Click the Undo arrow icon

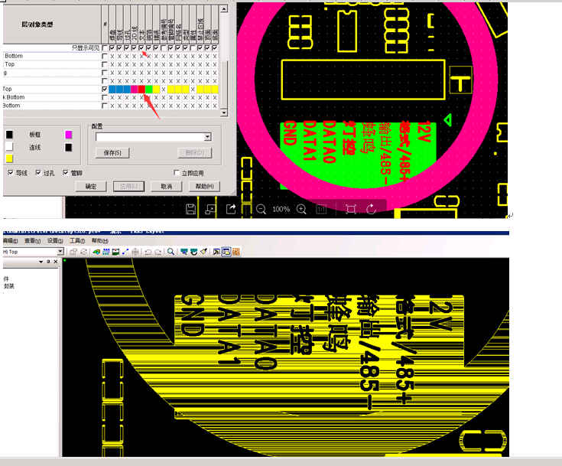point(148,252)
